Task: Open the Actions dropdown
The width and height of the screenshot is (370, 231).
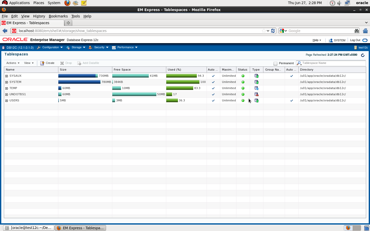Action: pos(13,63)
